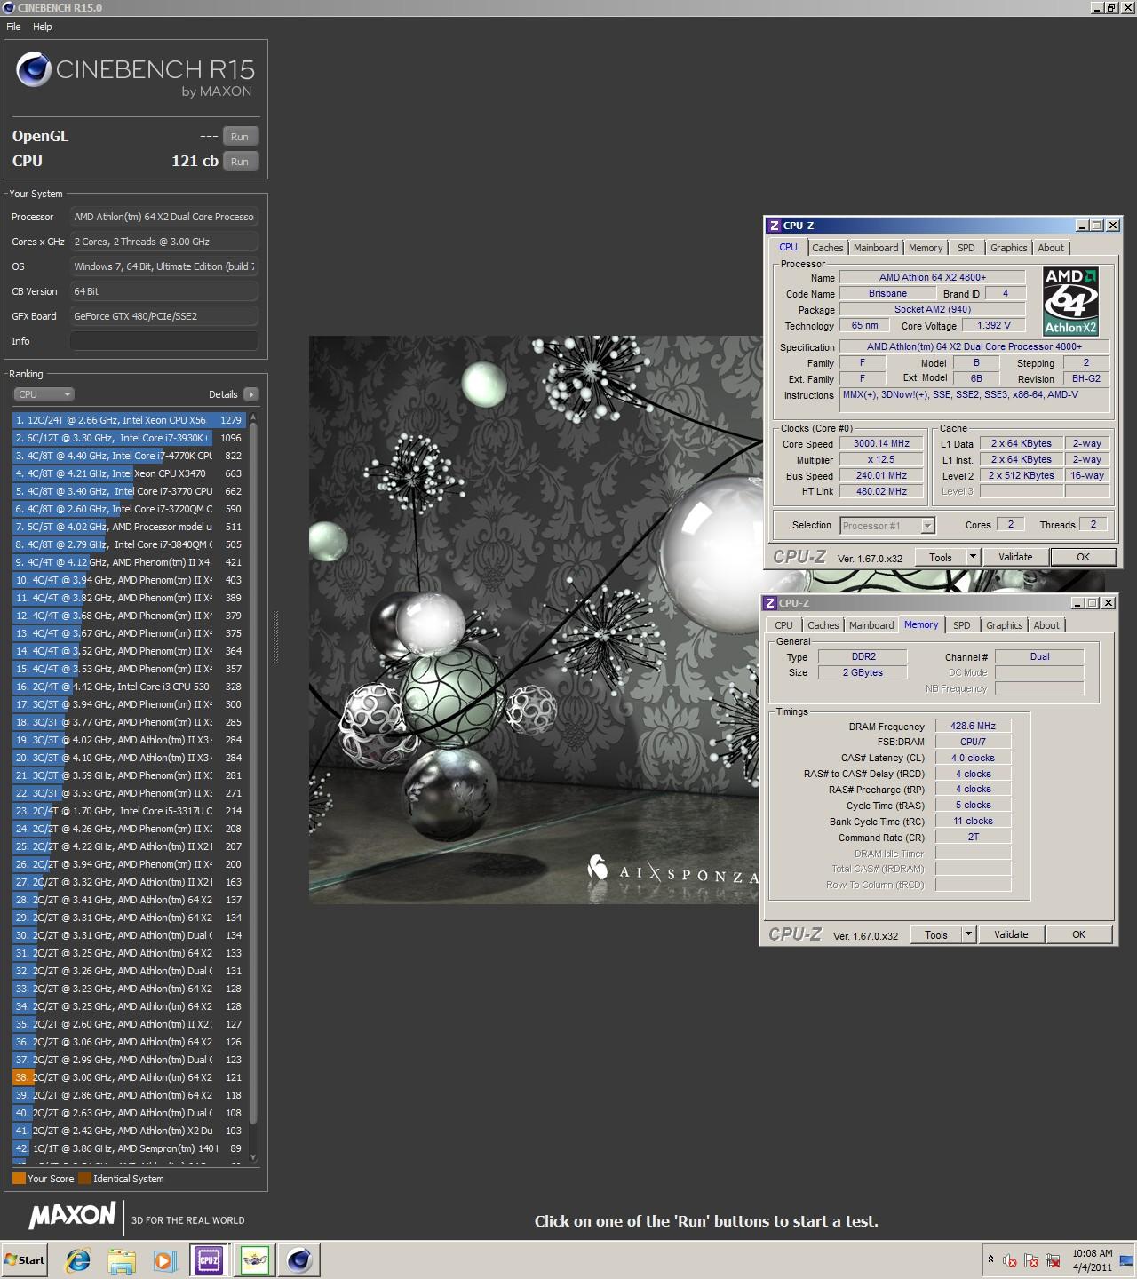This screenshot has height=1279, width=1137.
Task: Show hidden system tray icons arrow
Action: click(990, 1259)
